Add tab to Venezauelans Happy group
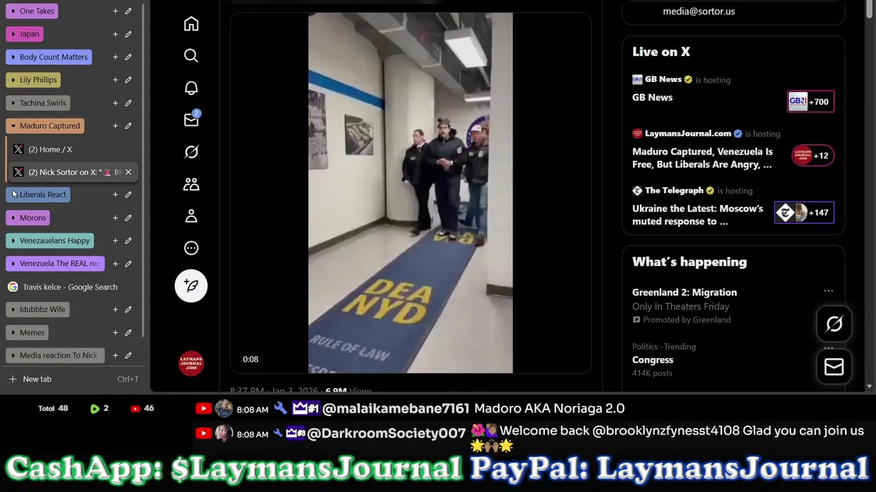 tap(115, 241)
